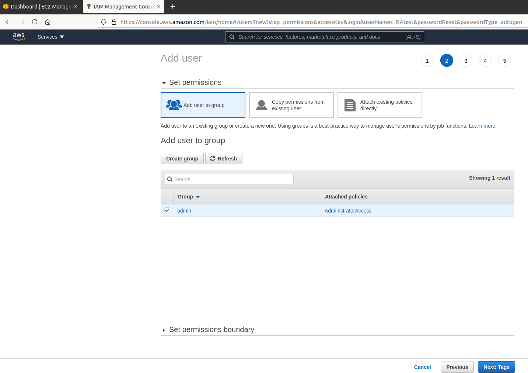Proceed with Next: Tags button
Screen dimensions: 528x373
(x=496, y=367)
